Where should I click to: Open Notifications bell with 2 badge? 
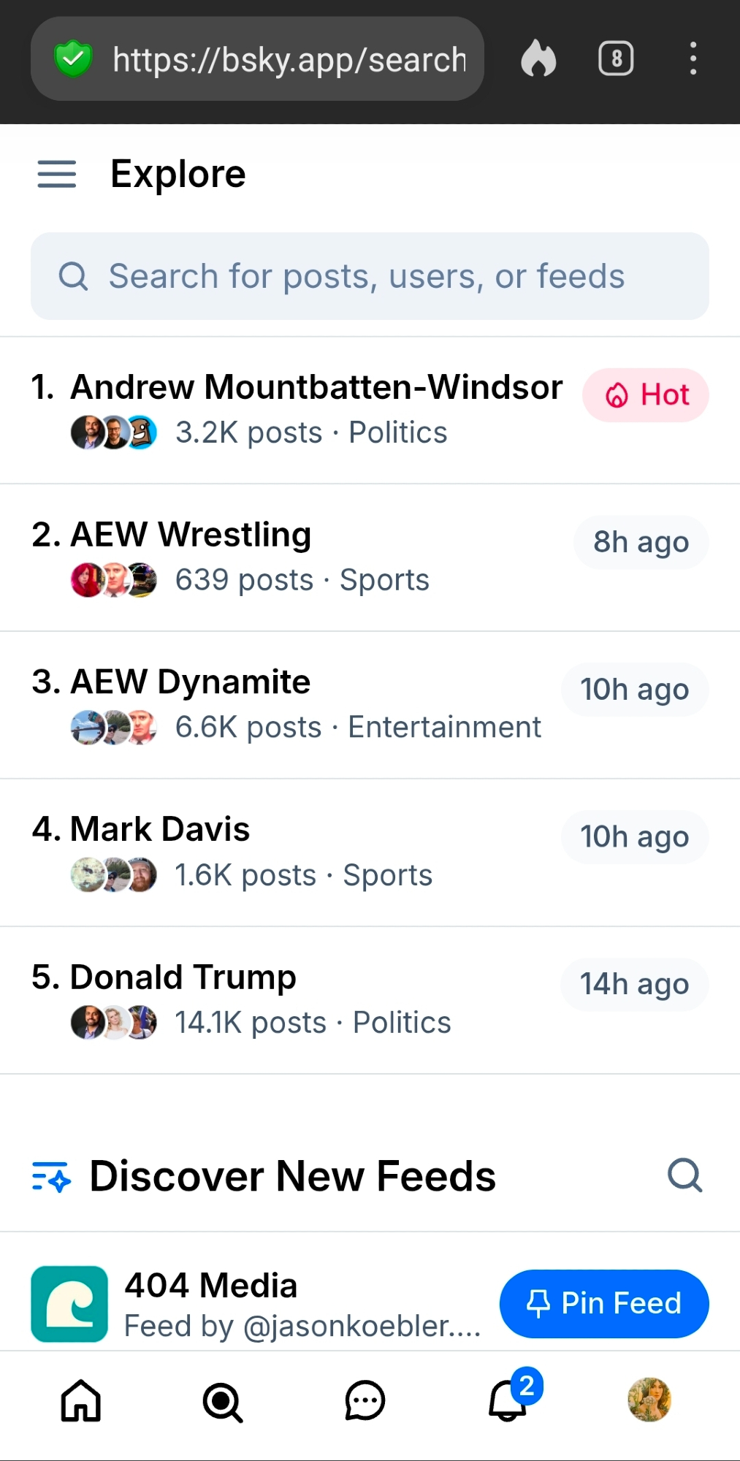pos(508,1400)
